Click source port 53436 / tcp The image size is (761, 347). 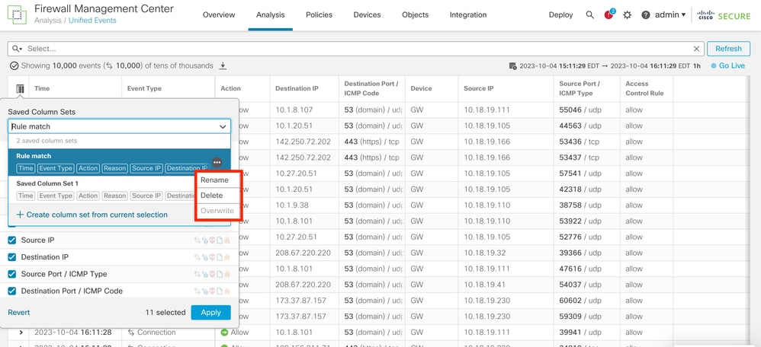click(580, 142)
